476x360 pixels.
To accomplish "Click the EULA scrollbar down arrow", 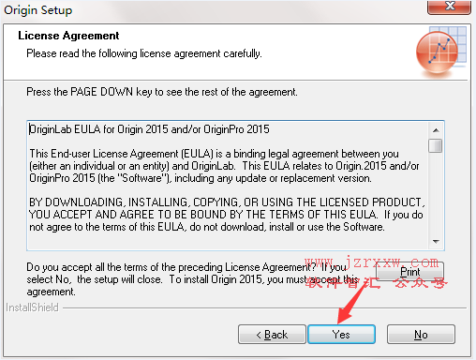I will click(x=436, y=241).
